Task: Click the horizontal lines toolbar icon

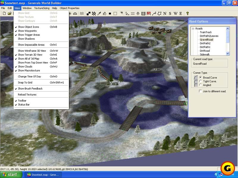Action: pyautogui.click(x=133, y=14)
